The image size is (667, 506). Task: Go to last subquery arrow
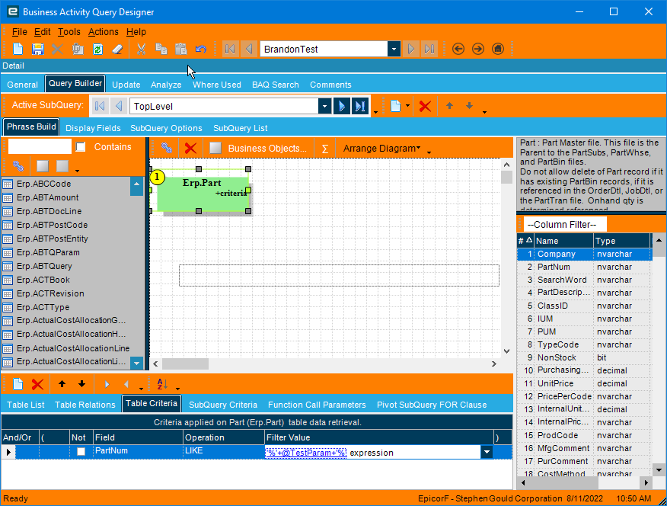pyautogui.click(x=360, y=106)
